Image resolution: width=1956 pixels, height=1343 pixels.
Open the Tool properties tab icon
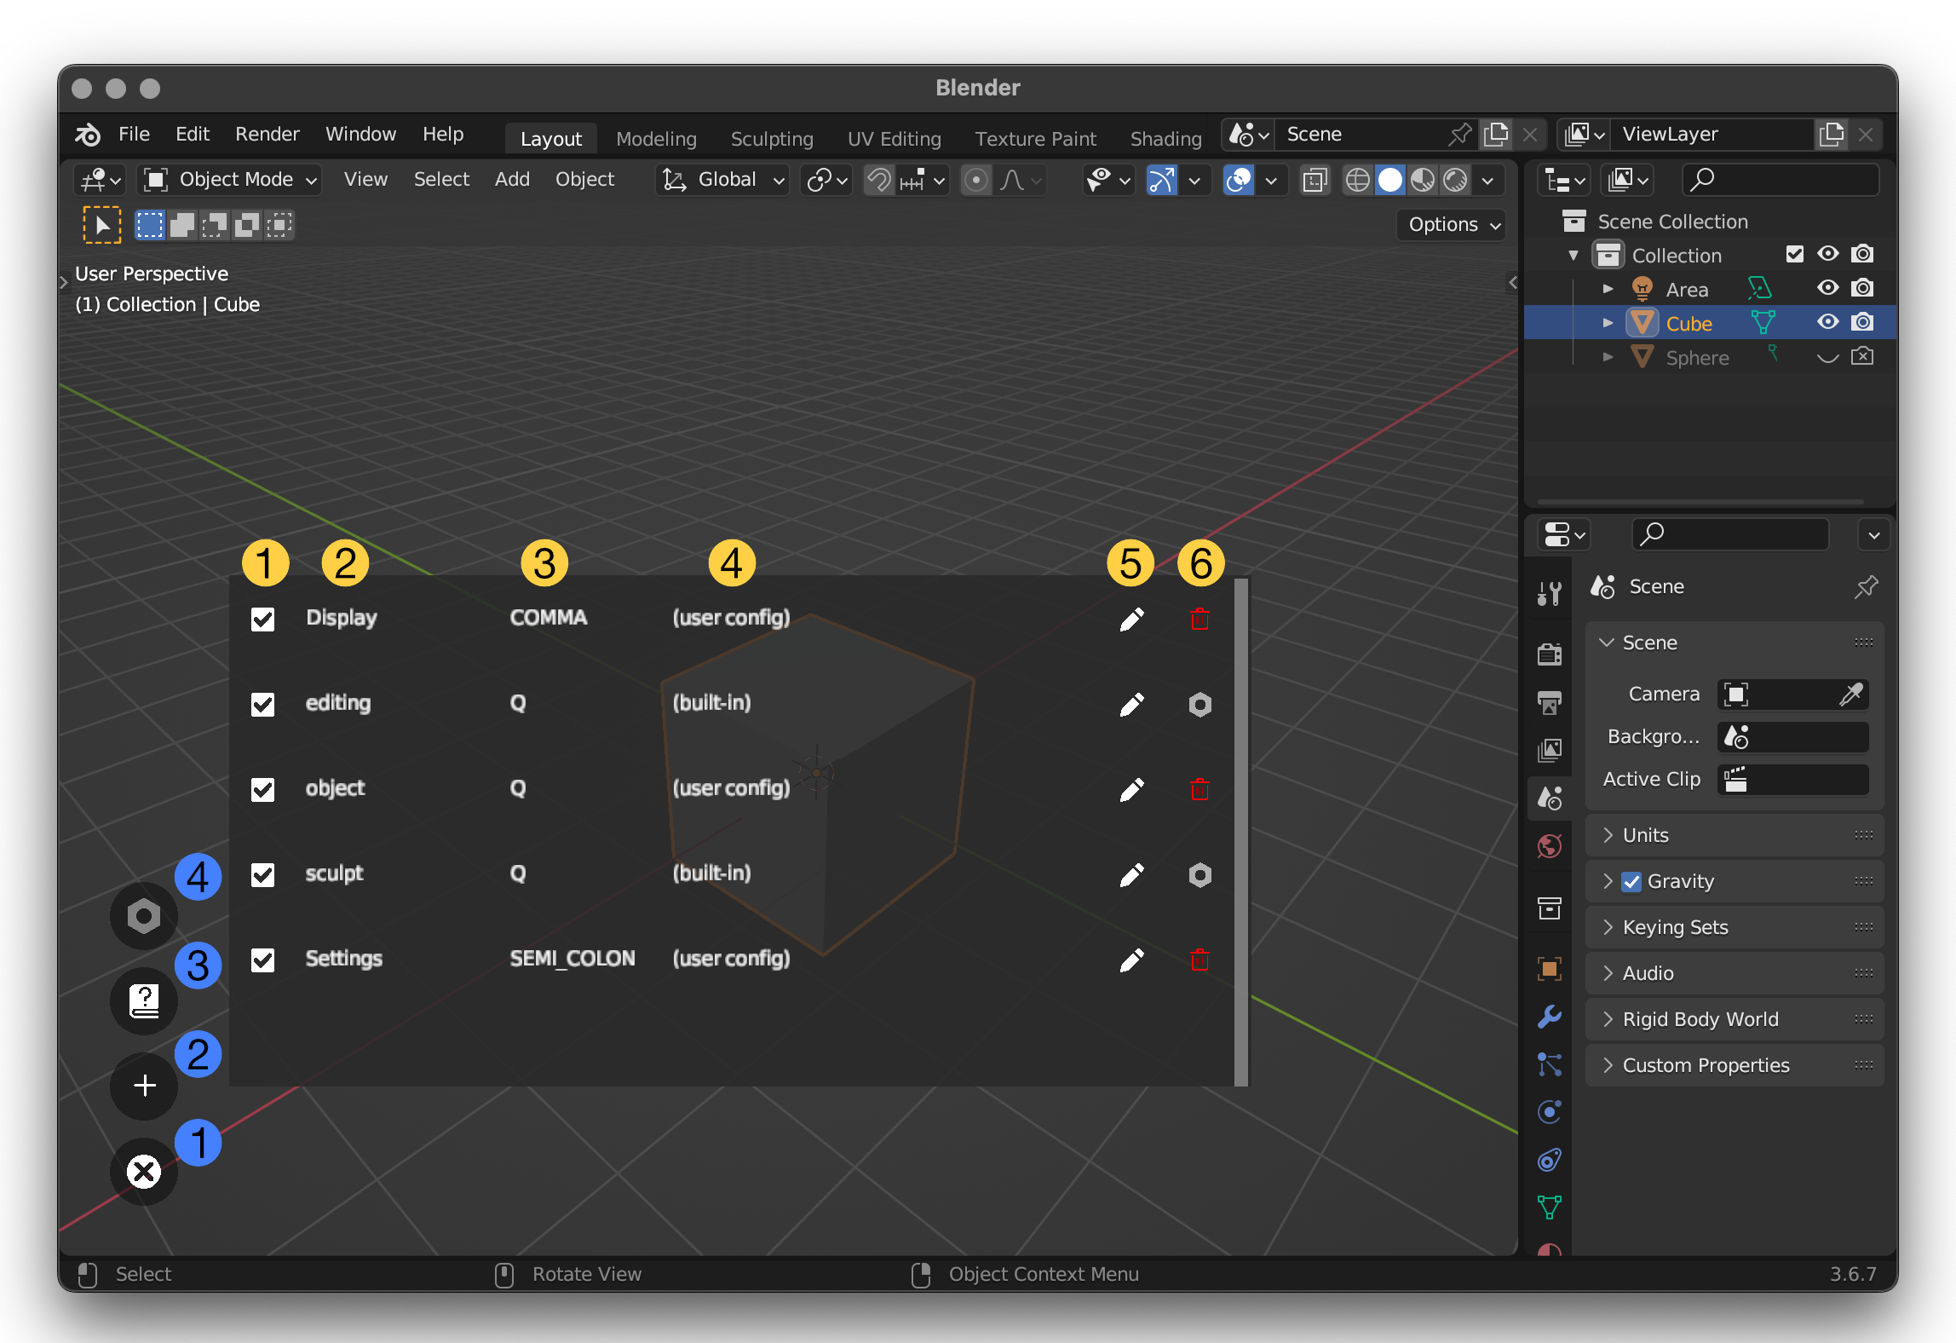1550,593
